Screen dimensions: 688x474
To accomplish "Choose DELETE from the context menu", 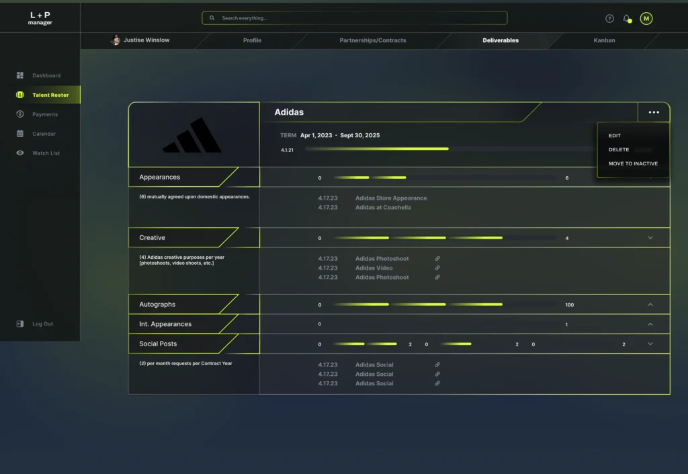I will click(619, 150).
